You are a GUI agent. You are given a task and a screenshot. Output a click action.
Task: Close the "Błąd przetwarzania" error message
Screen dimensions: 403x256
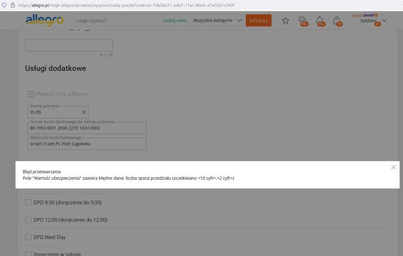pos(393,167)
